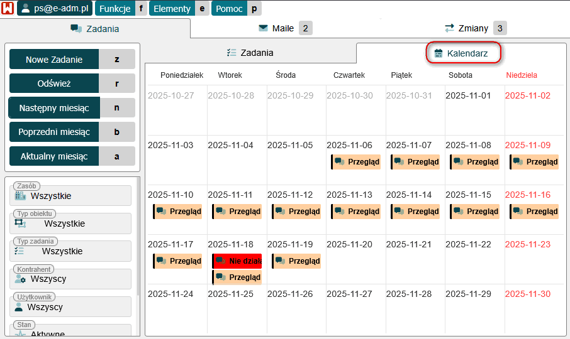570x339 pixels.
Task: Switch to the Zmiany tab
Action: [x=475, y=28]
